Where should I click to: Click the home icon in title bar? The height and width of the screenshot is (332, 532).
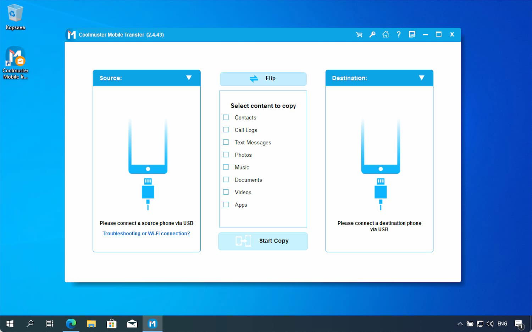[x=386, y=35]
